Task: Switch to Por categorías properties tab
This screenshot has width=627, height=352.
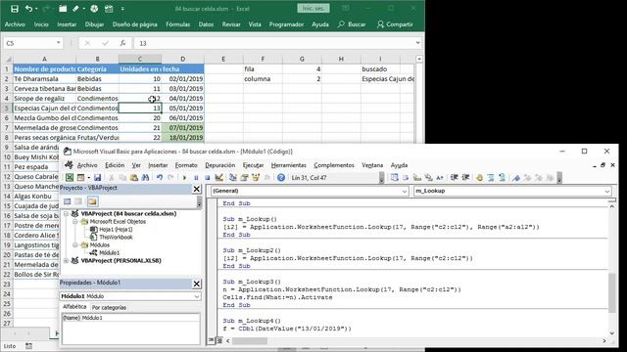Action: (x=109, y=308)
